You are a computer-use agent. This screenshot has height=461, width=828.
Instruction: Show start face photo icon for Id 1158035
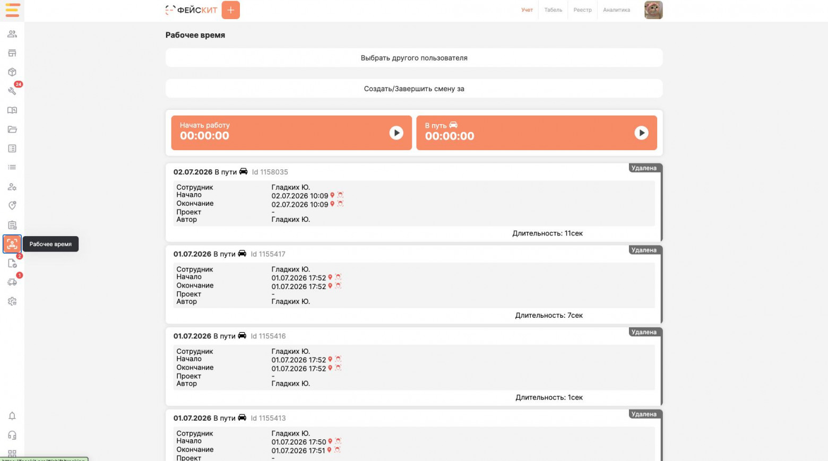[x=340, y=195]
